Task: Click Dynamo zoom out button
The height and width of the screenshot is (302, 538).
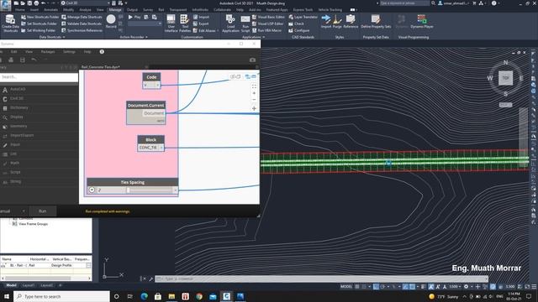Action: point(254,100)
